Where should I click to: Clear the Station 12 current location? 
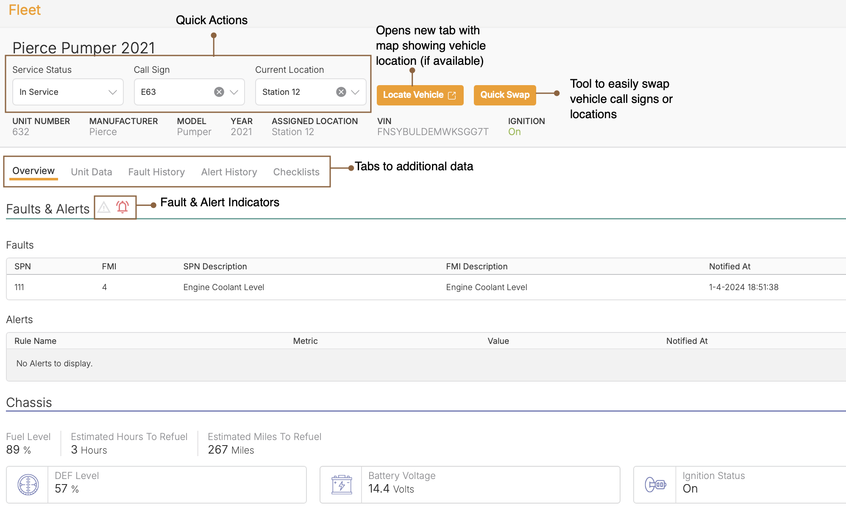coord(341,92)
